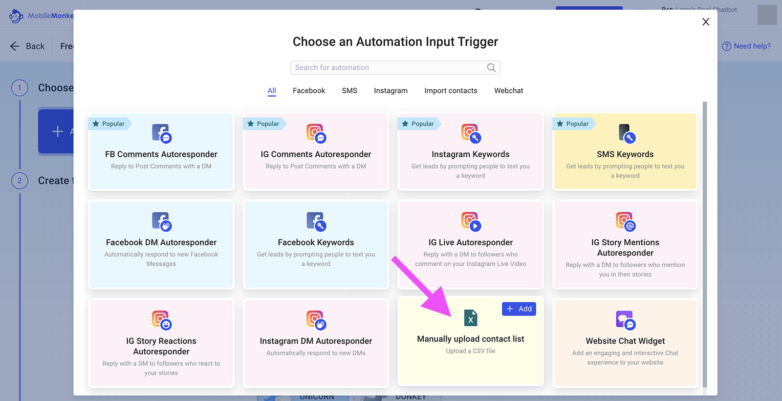
Task: Choose the Facebook Keywords icon
Action: [x=316, y=221]
